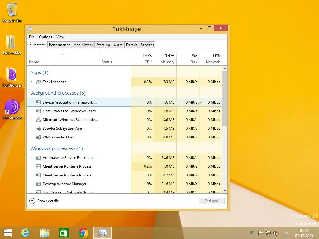
Task: Switch to the Details tab
Action: 131,45
